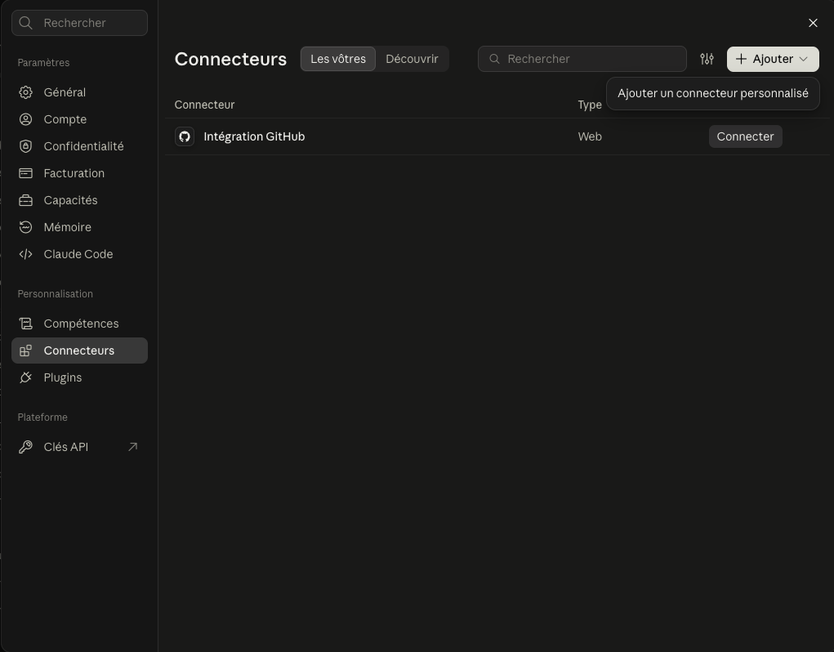Click the Paramètres section label
Viewport: 834px width, 652px height.
(x=43, y=63)
